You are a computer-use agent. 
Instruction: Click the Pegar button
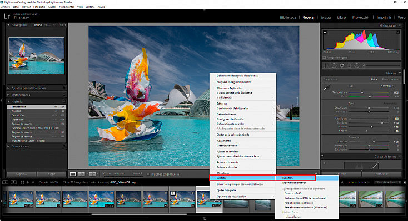52,174
